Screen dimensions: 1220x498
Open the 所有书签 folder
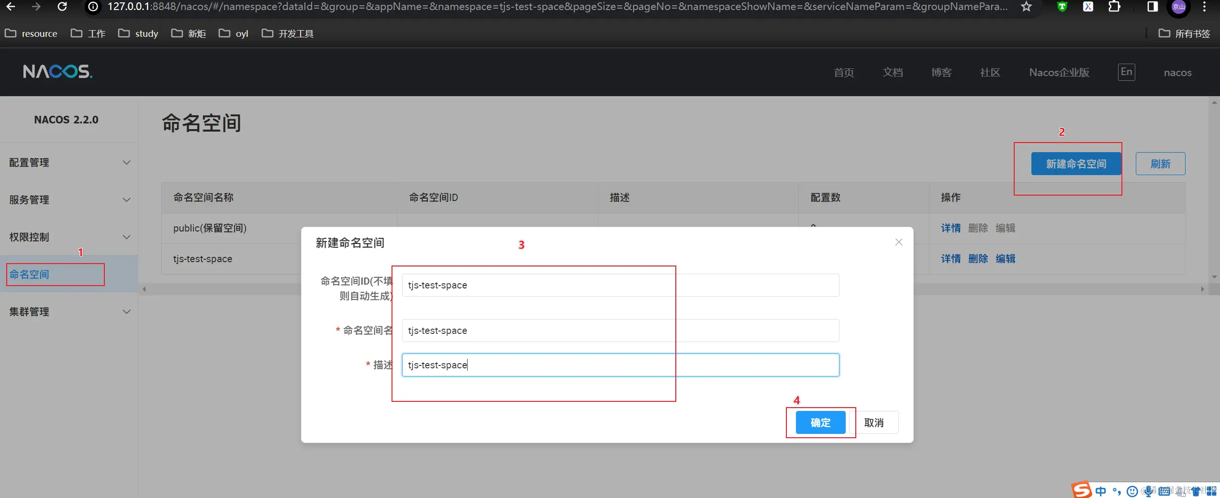point(1184,33)
